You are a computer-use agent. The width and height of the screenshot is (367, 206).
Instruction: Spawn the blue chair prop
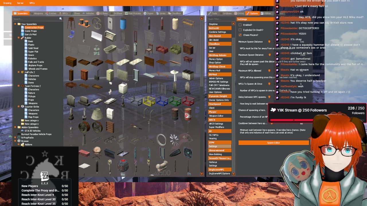[71, 36]
